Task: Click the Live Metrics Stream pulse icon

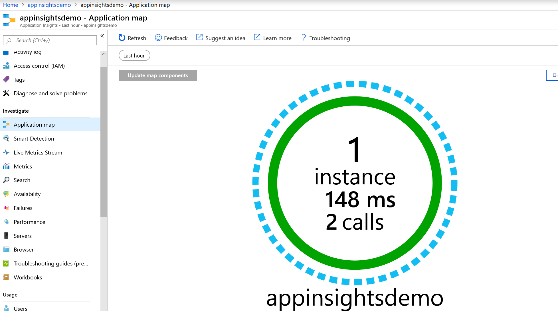Action: pos(6,152)
